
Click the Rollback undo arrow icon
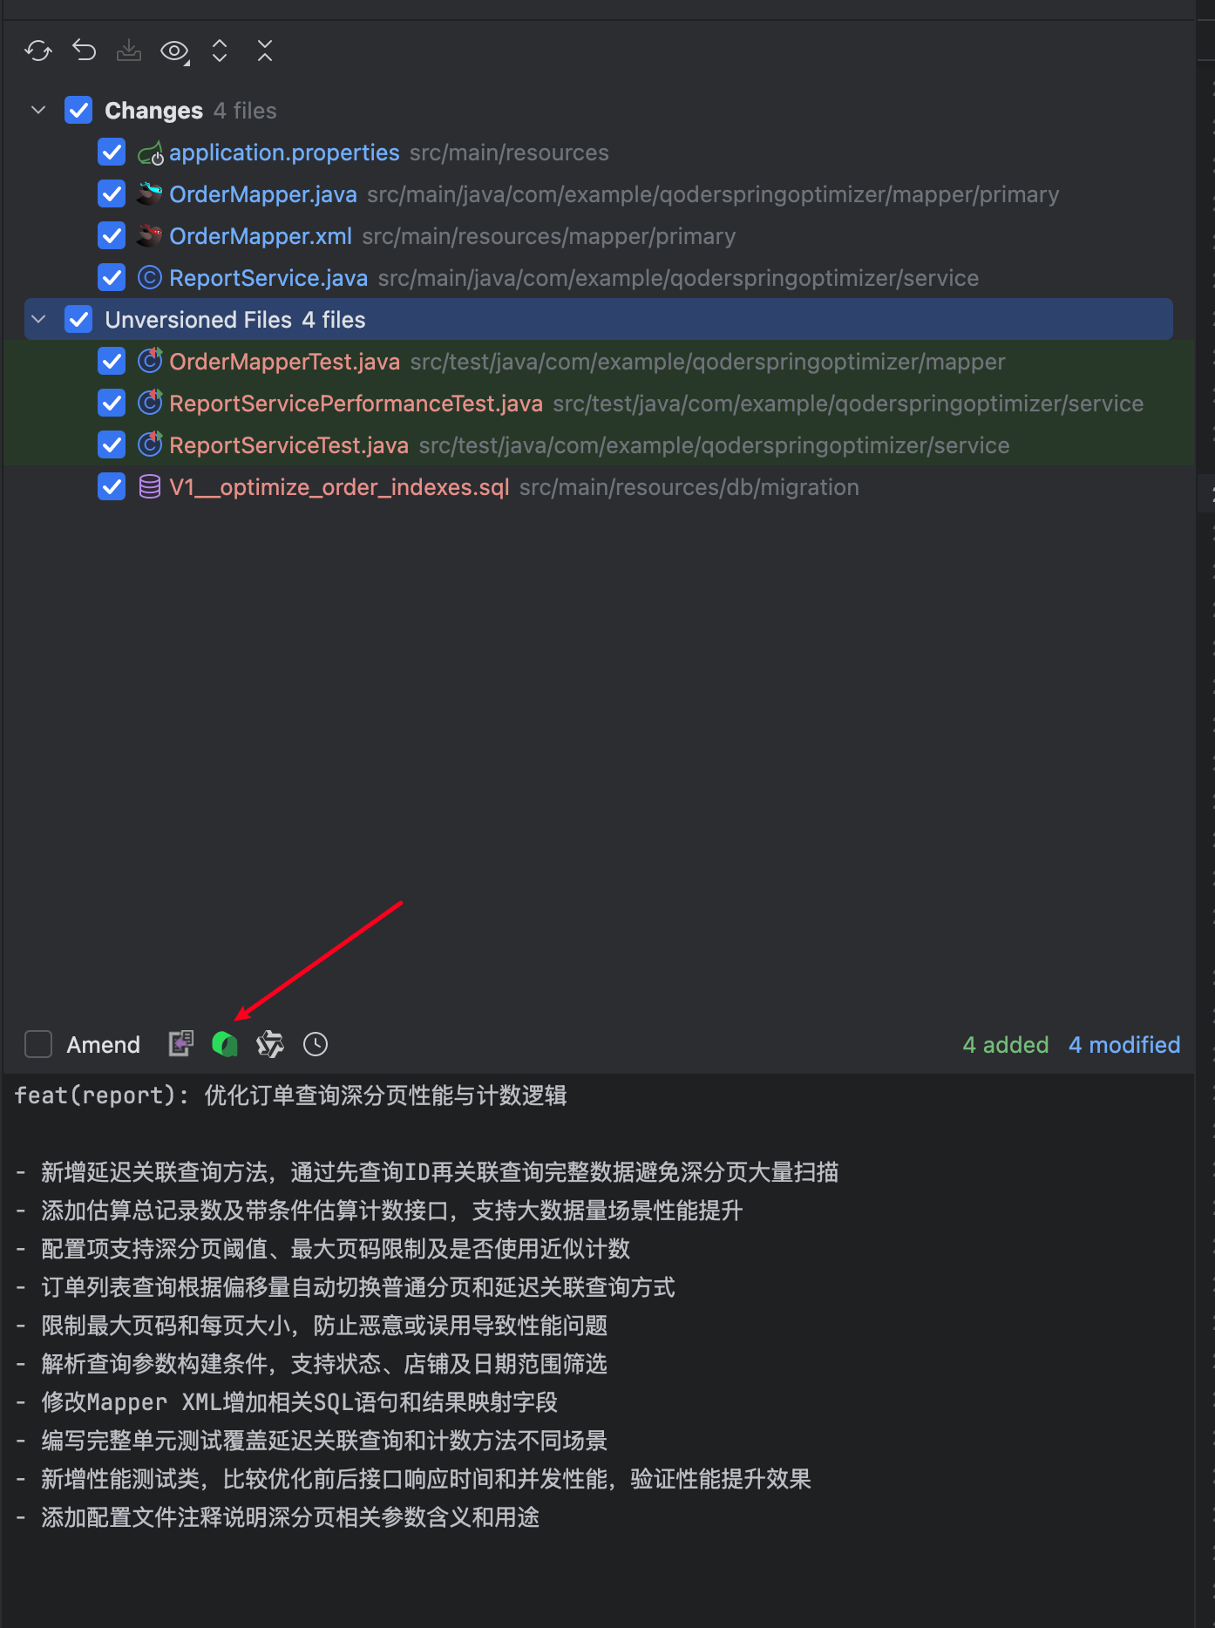84,51
